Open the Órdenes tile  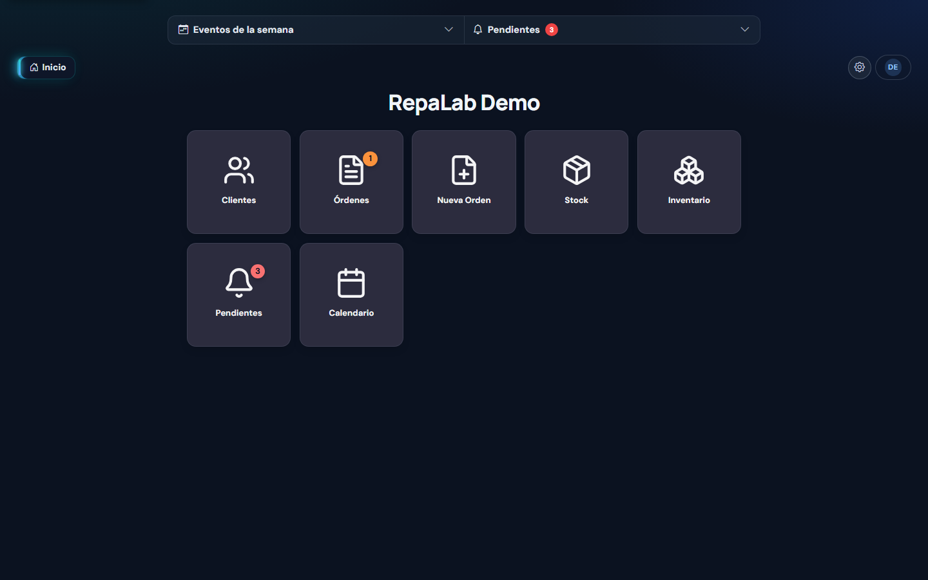(x=351, y=182)
